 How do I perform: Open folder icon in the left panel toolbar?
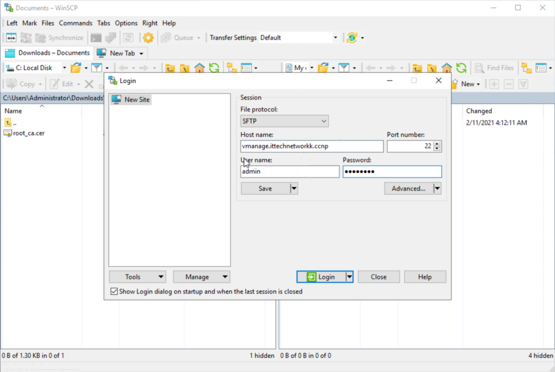76,68
